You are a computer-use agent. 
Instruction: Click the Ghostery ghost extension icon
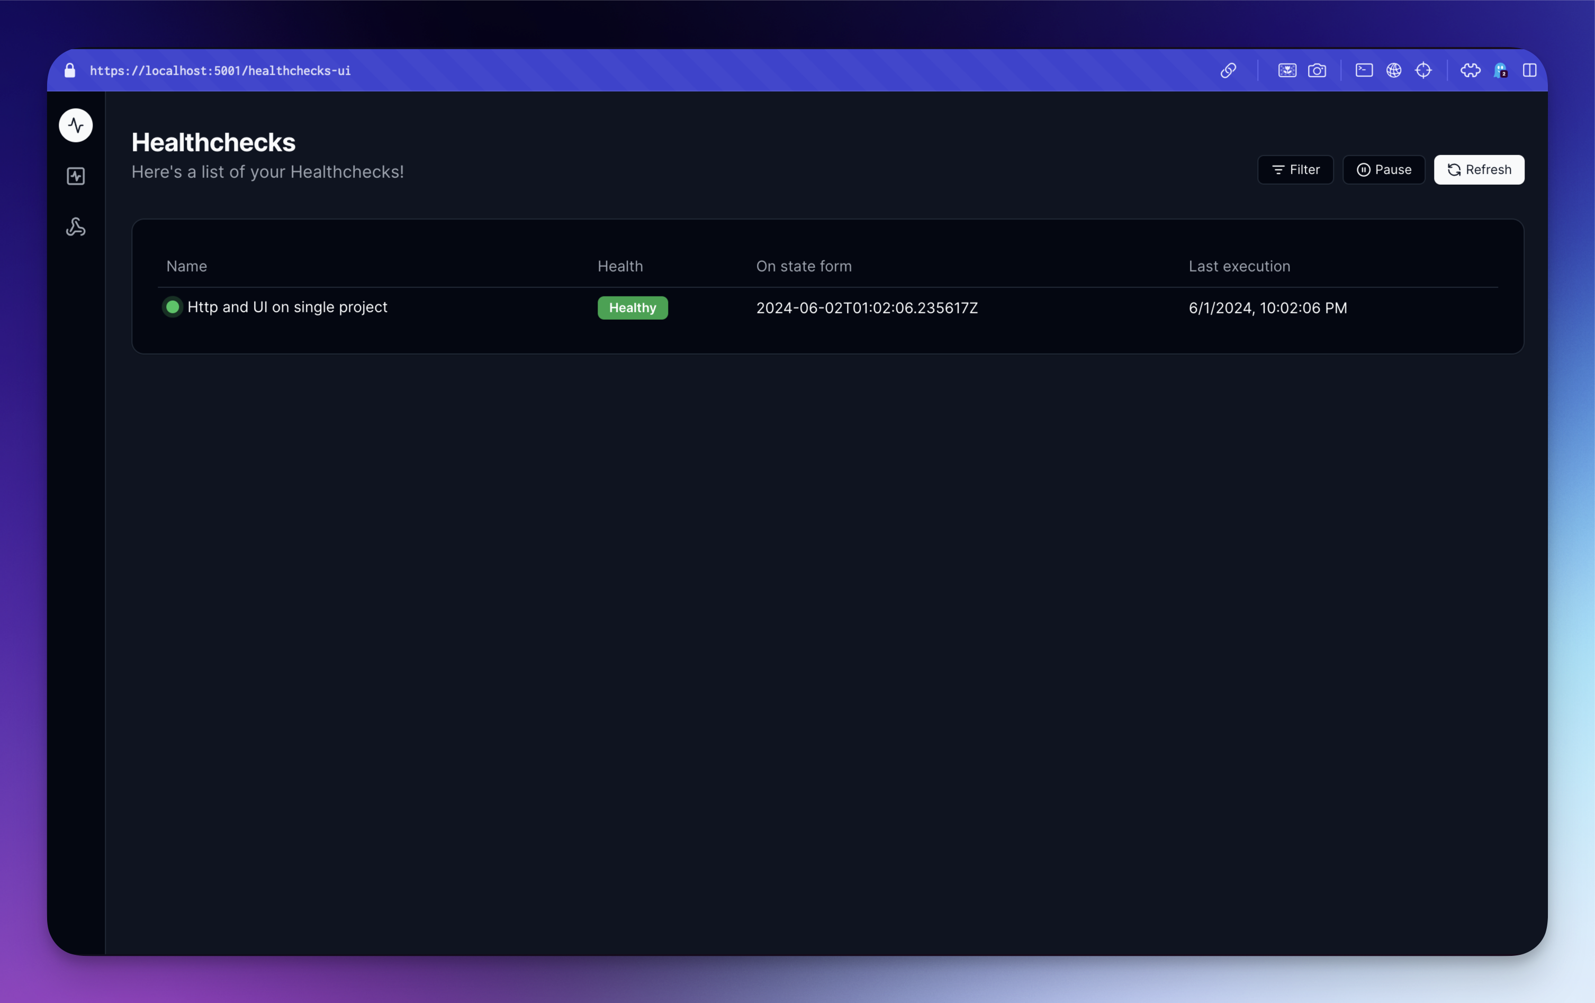coord(1500,70)
